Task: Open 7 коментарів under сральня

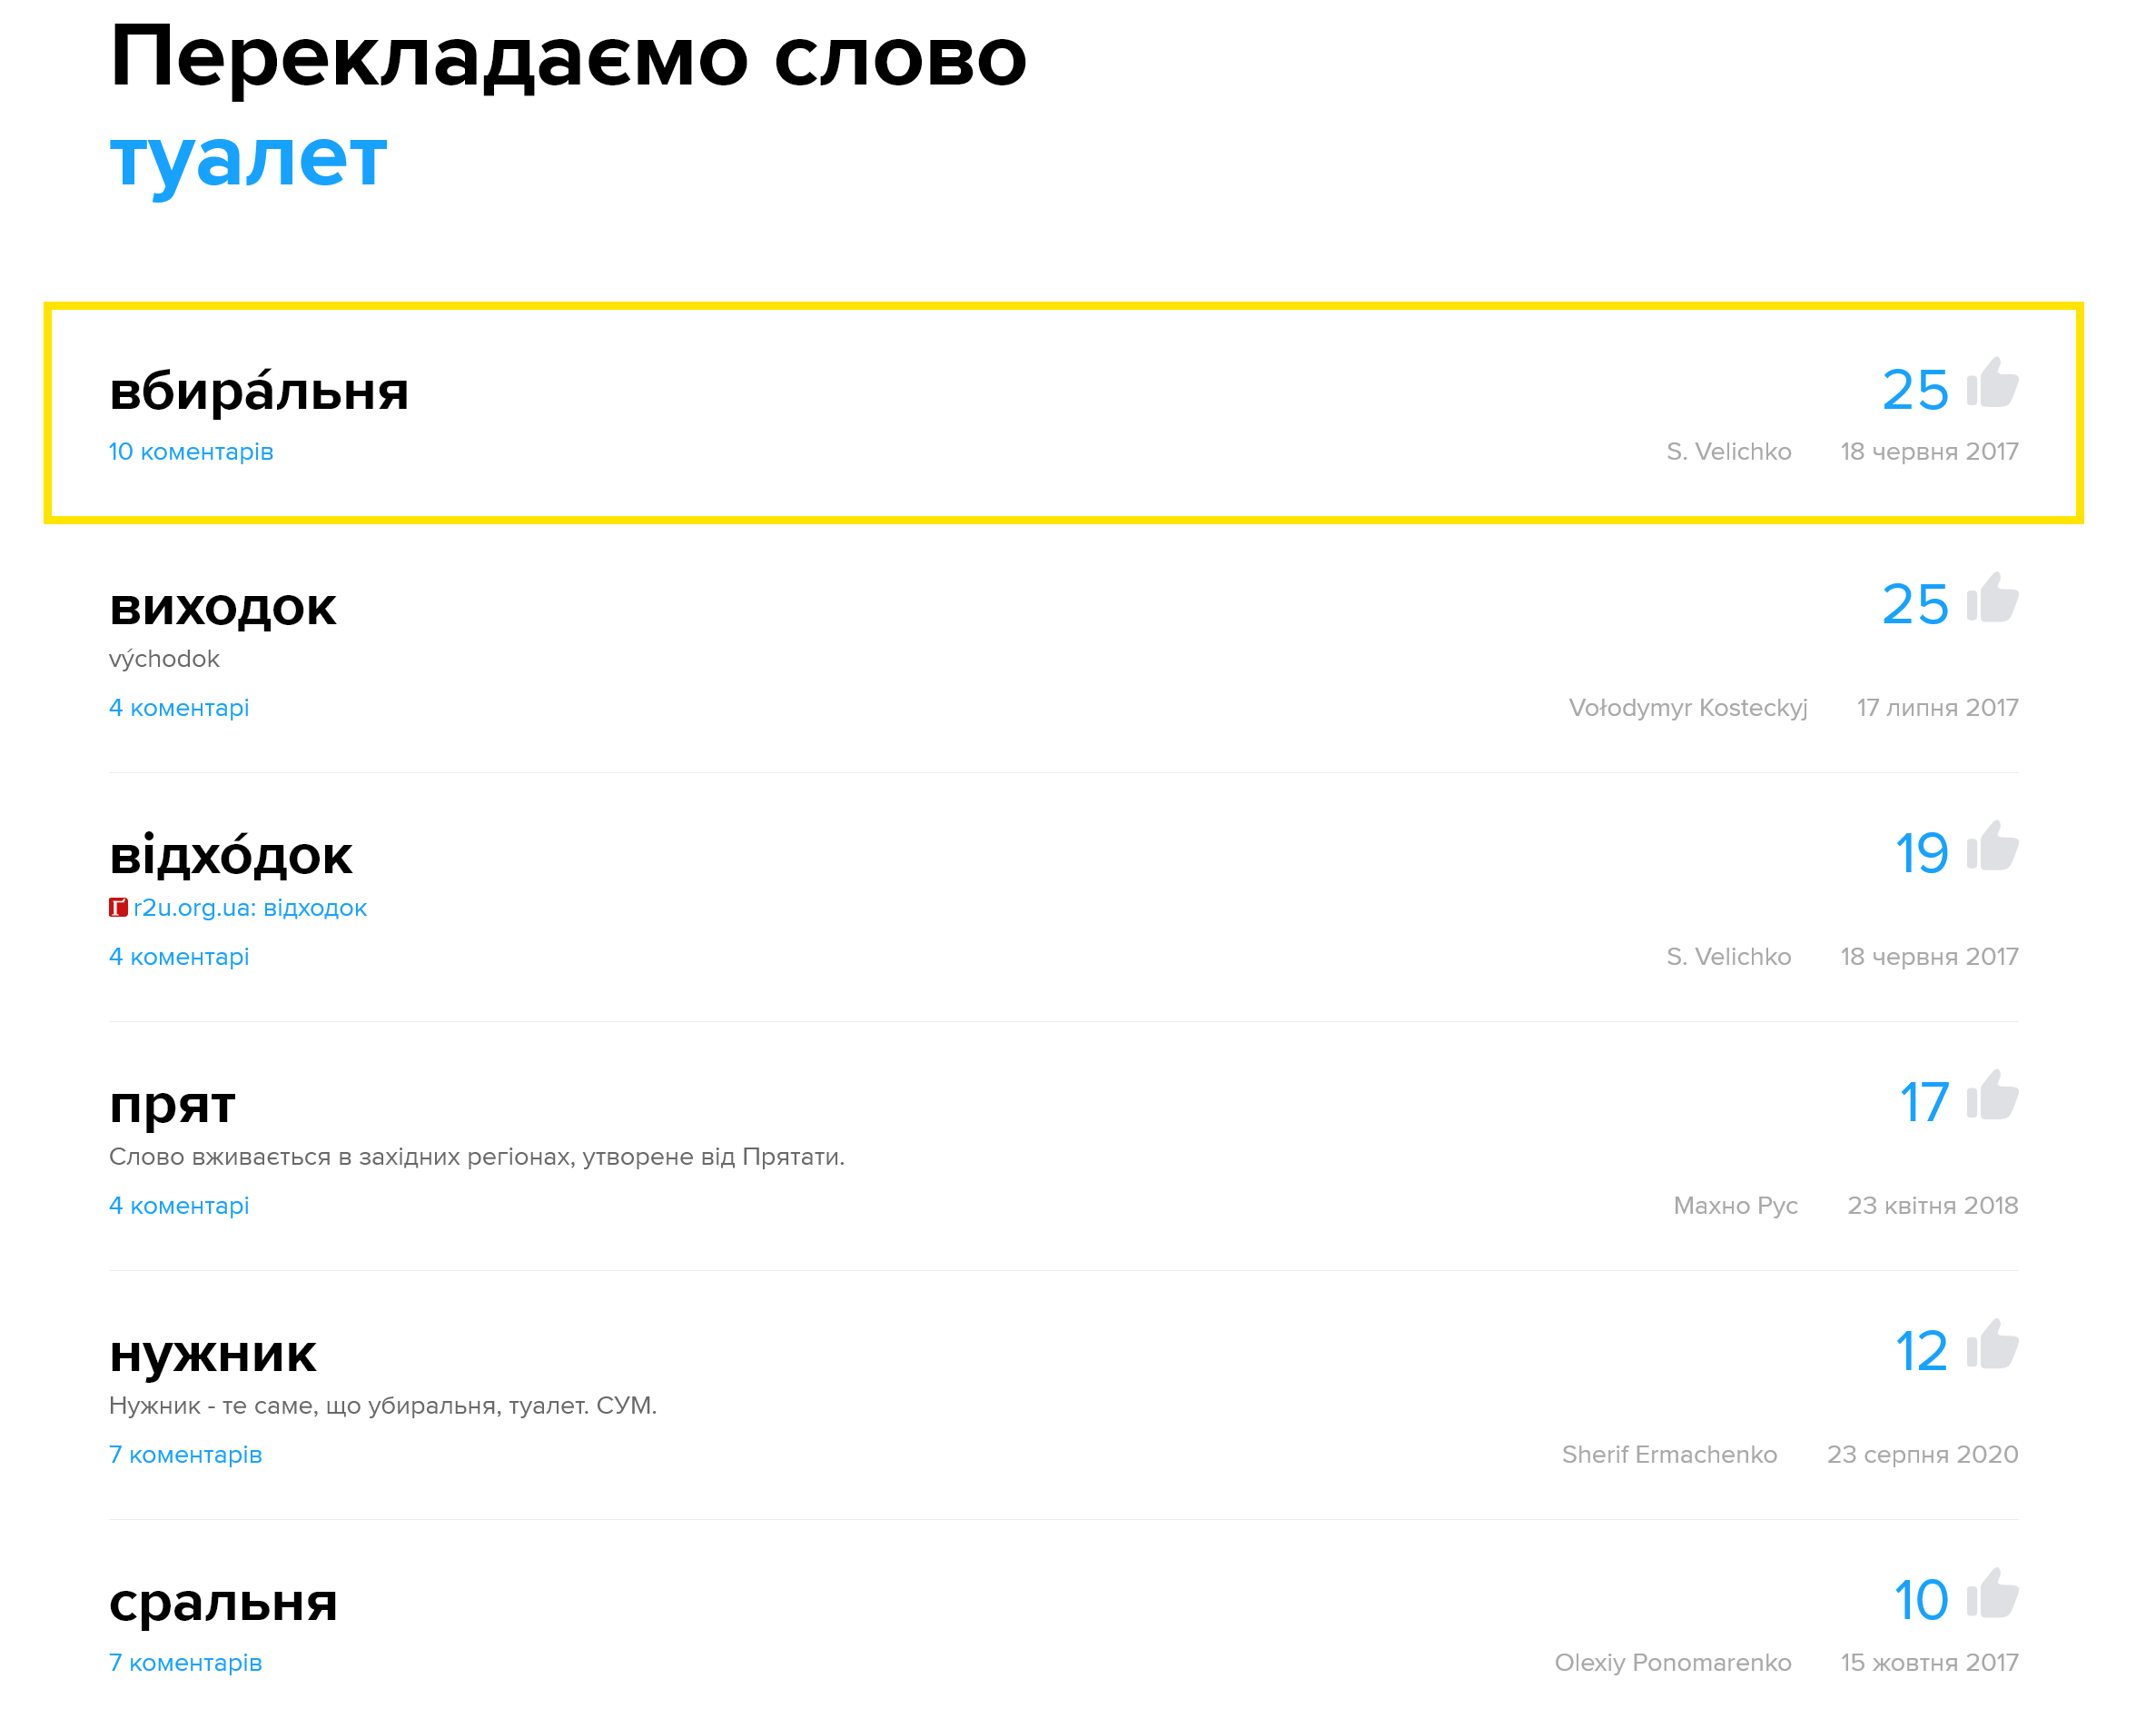Action: pos(185,1663)
